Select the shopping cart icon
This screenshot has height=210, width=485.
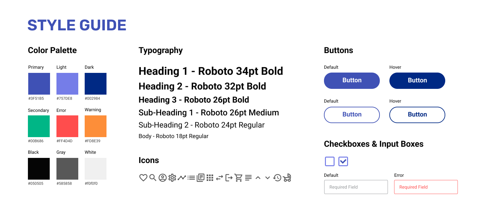(x=238, y=177)
